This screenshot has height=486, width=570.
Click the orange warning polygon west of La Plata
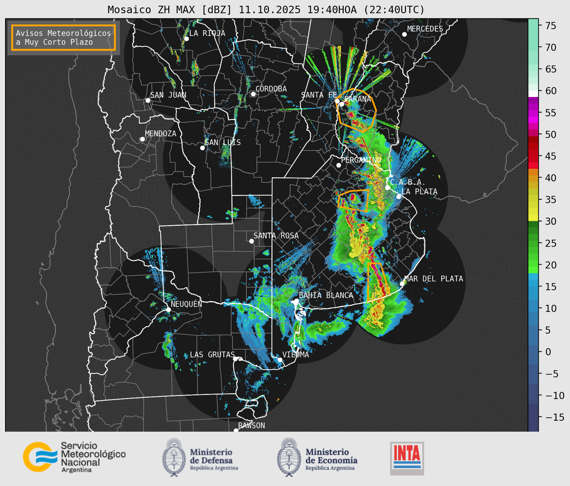353,200
